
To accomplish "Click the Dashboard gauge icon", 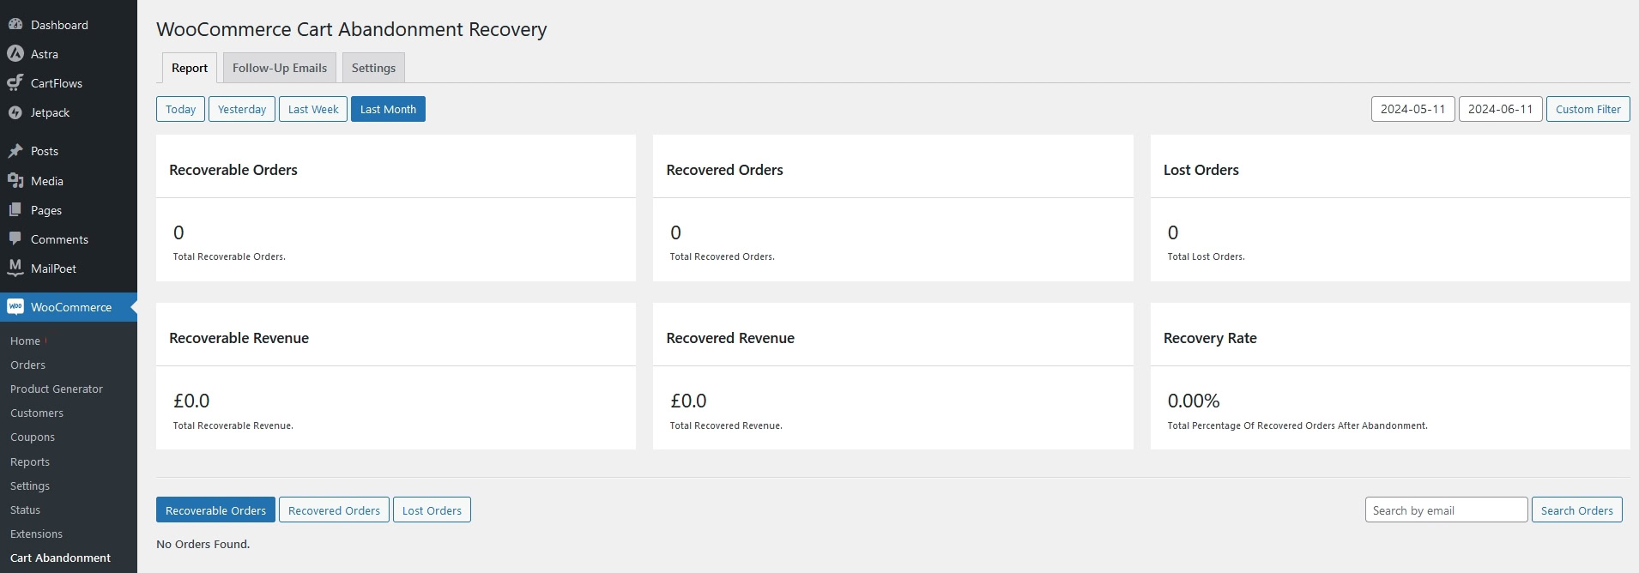I will pyautogui.click(x=15, y=25).
